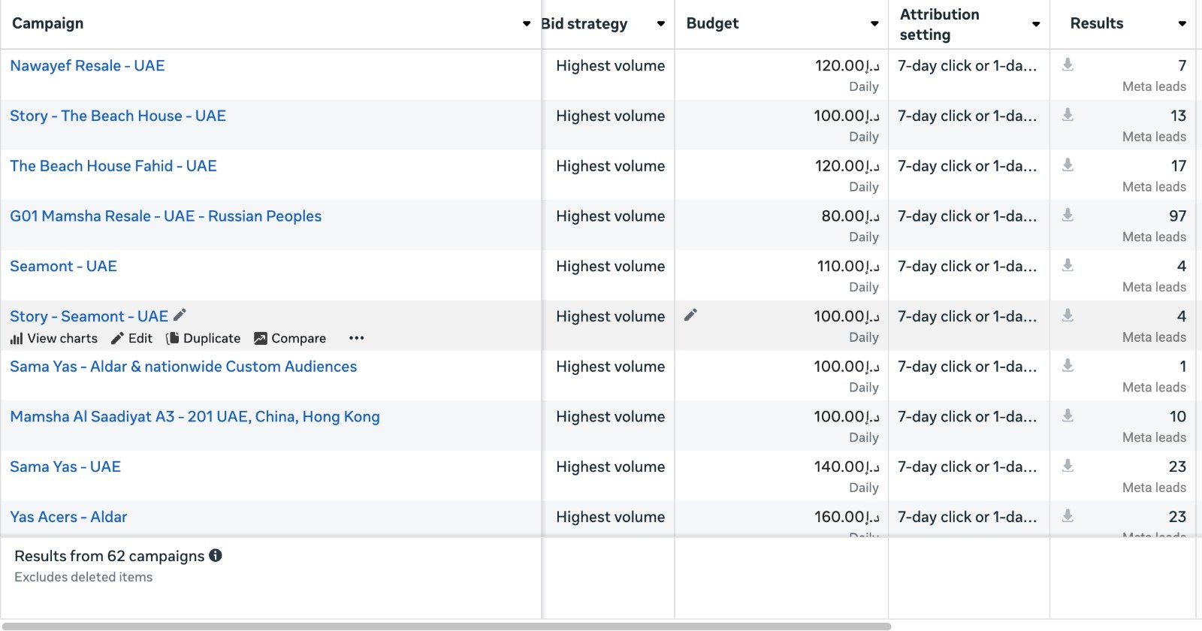This screenshot has height=631, width=1202.
Task: Click the attribution setting for Nawayef Resale
Action: (x=968, y=66)
